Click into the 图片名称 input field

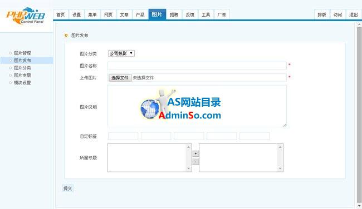pos(197,66)
